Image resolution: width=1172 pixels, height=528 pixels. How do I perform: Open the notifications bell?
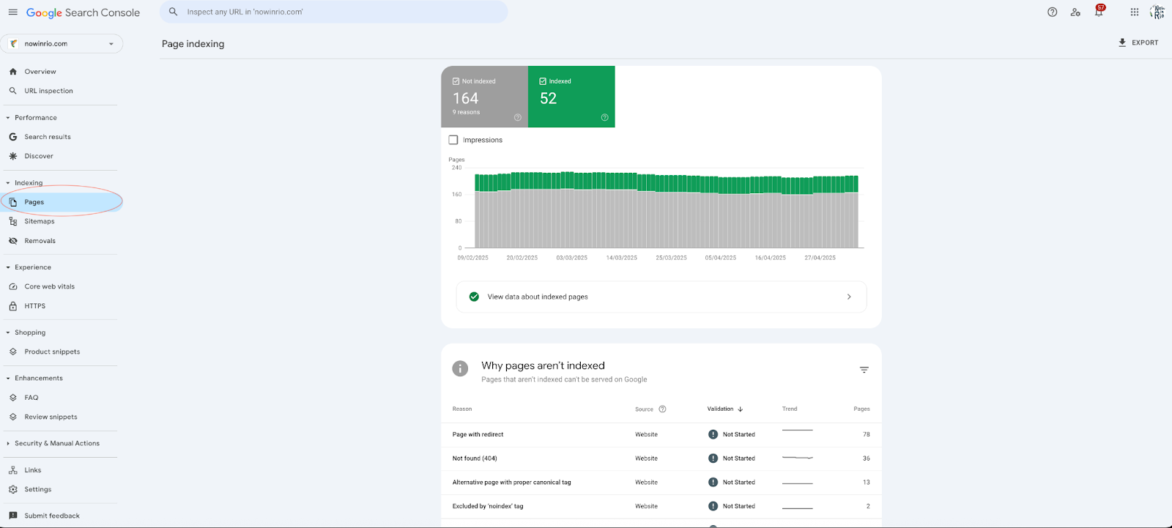[x=1098, y=12]
